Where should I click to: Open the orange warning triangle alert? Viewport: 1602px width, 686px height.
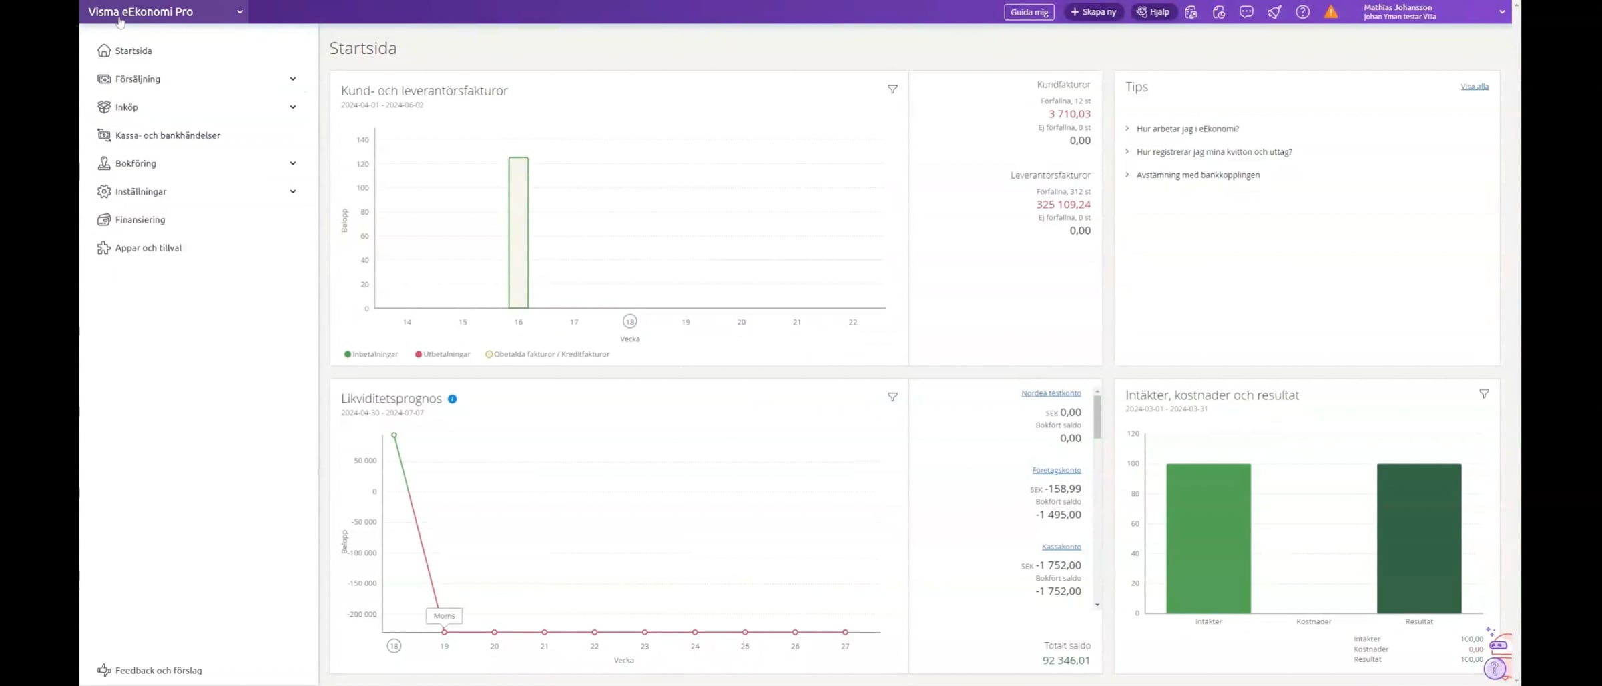1331,12
